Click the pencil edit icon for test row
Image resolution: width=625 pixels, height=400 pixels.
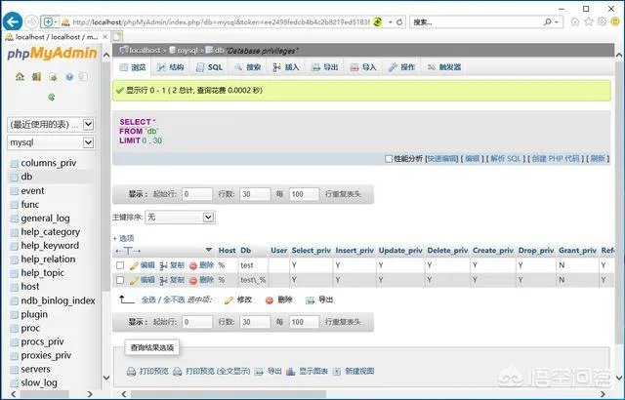coord(134,265)
